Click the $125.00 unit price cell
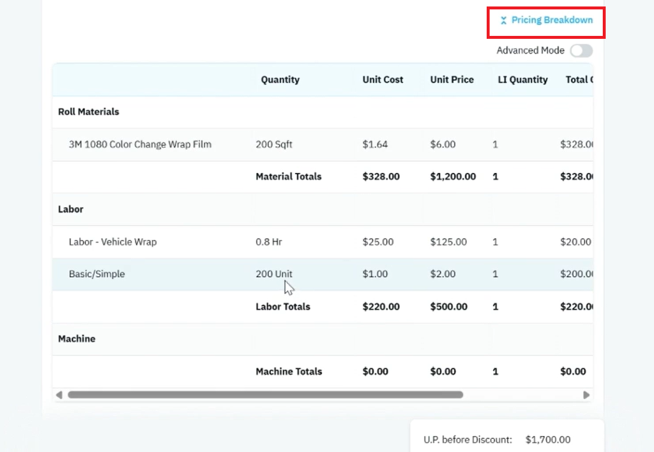 [x=448, y=242]
